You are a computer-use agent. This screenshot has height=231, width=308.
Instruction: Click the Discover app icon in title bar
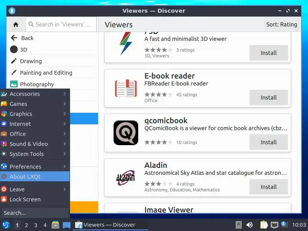click(x=12, y=11)
